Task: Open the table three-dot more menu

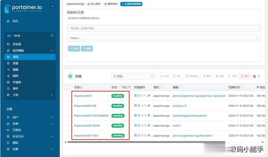Action: [x=259, y=76]
